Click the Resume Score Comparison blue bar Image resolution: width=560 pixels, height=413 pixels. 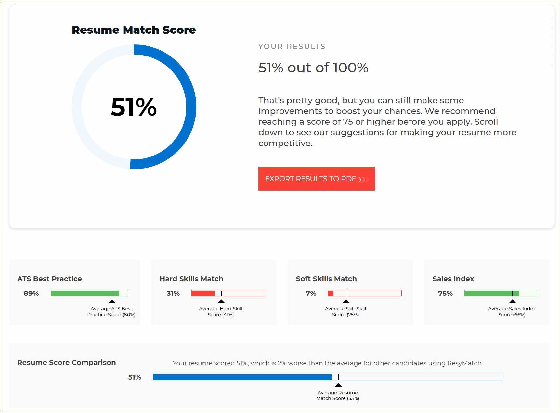[x=242, y=377]
